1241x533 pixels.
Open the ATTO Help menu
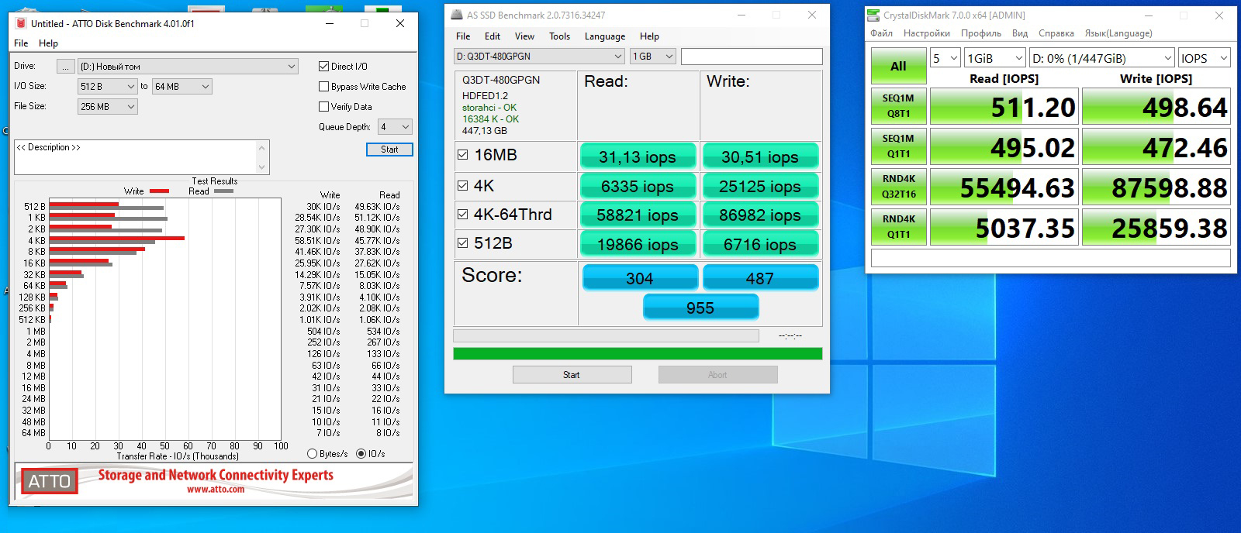(x=48, y=43)
